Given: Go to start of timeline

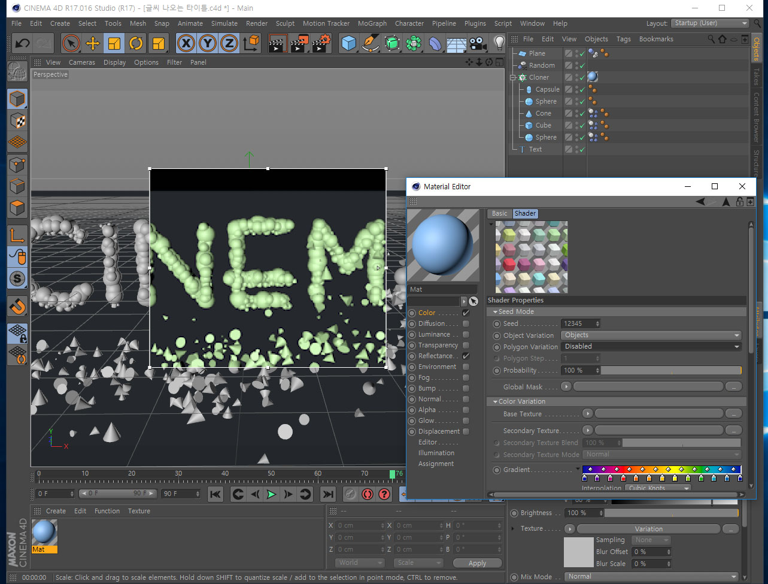Looking at the screenshot, I should 215,494.
